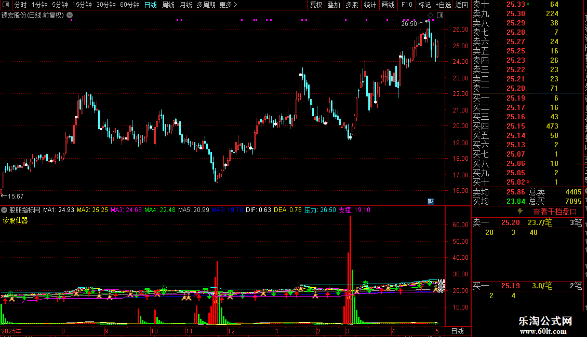Image resolution: width=587 pixels, height=337 pixels.
Task: Click the 统计 statistics button
Action: click(x=370, y=5)
